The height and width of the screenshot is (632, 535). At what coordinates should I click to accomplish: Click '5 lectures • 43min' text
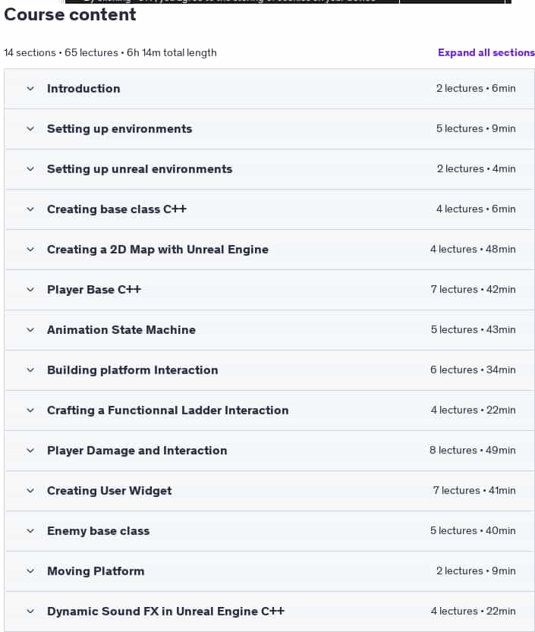pyautogui.click(x=474, y=330)
